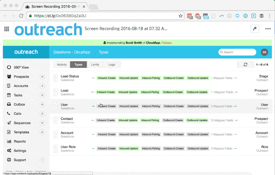Open 5 Mapped Fields for User
Screen dimensions: 275x175
pos(221,106)
